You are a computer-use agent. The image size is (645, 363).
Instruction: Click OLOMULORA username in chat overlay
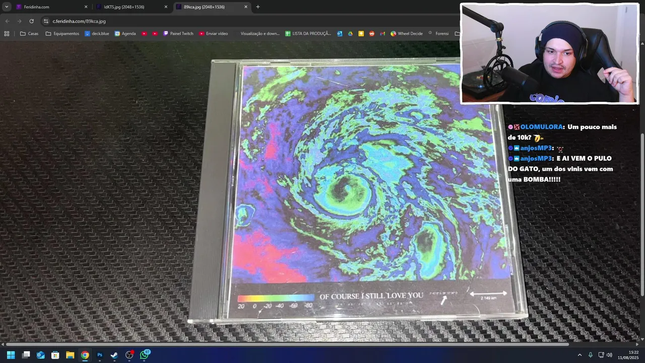(542, 127)
